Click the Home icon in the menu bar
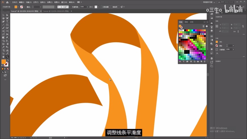 click(7, 2)
